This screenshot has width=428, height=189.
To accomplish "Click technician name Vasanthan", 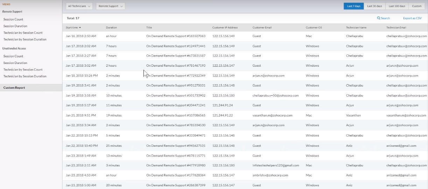I will tap(354, 115).
